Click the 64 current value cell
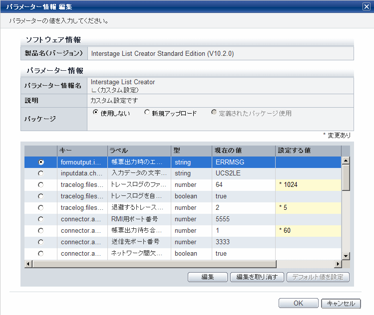The height and width of the screenshot is (315, 374). pos(244,185)
